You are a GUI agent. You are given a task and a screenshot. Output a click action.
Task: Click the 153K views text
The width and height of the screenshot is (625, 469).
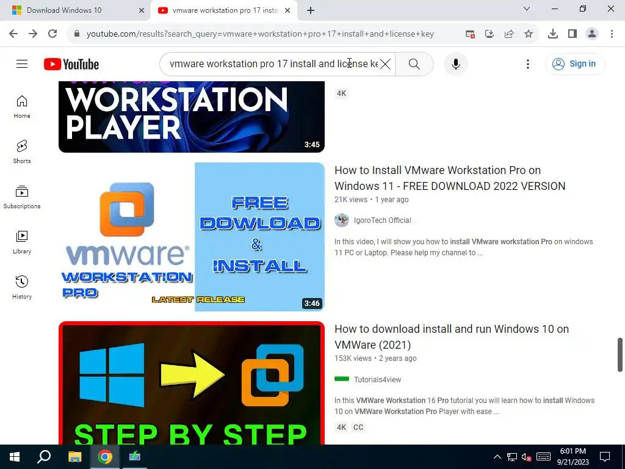(353, 358)
